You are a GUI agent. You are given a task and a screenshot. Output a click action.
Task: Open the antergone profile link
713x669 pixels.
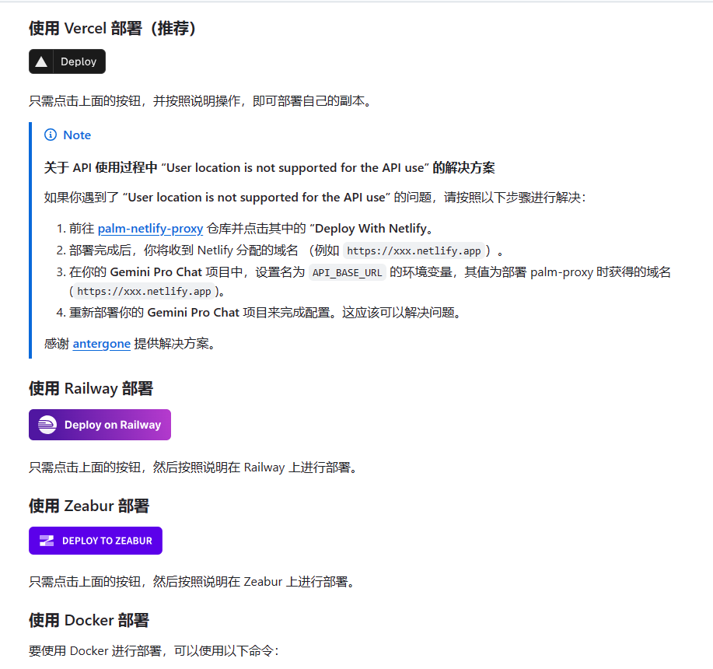tap(101, 344)
